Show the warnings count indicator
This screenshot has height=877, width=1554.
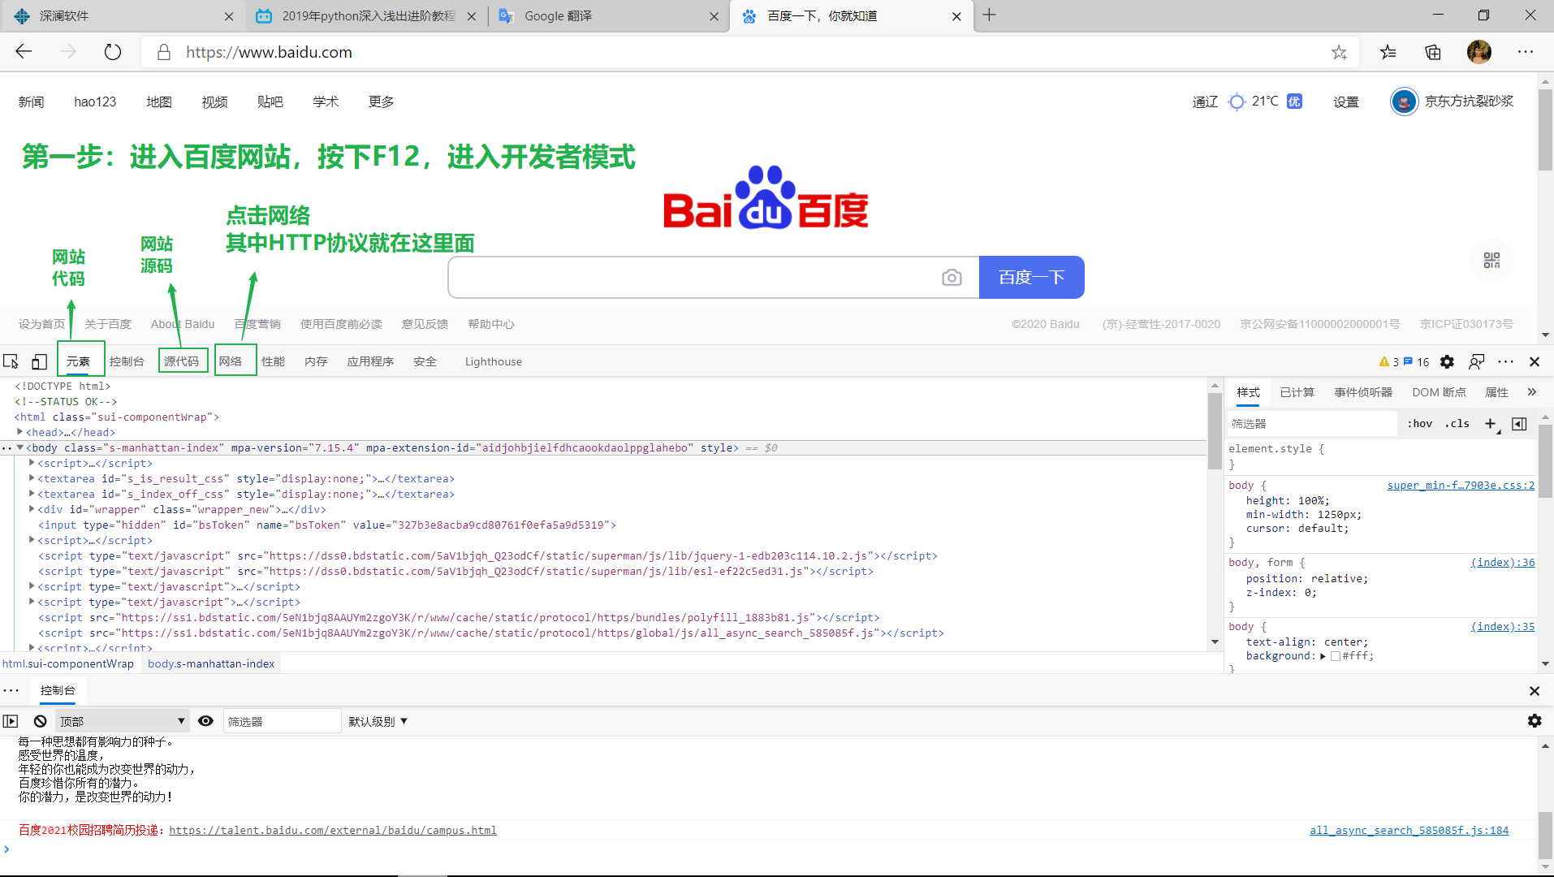[1389, 362]
